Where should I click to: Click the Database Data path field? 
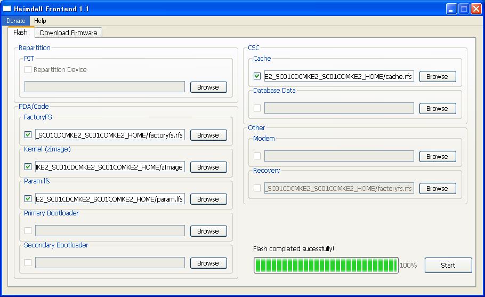(x=339, y=108)
